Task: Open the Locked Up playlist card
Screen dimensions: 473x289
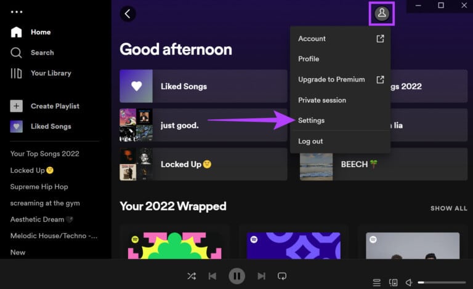Action: [x=203, y=164]
